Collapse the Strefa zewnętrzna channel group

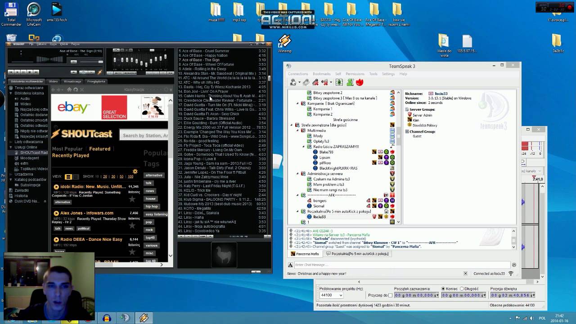(291, 125)
